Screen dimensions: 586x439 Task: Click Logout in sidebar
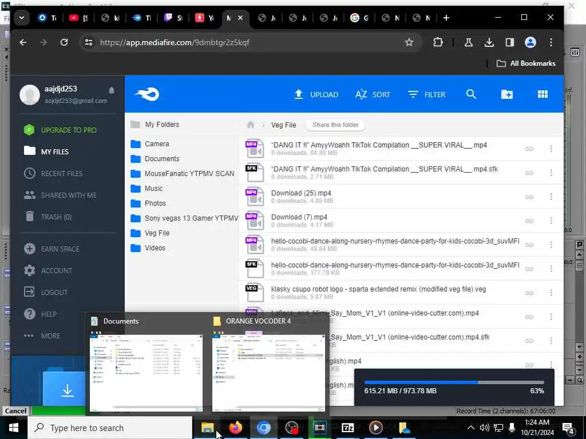click(46, 292)
